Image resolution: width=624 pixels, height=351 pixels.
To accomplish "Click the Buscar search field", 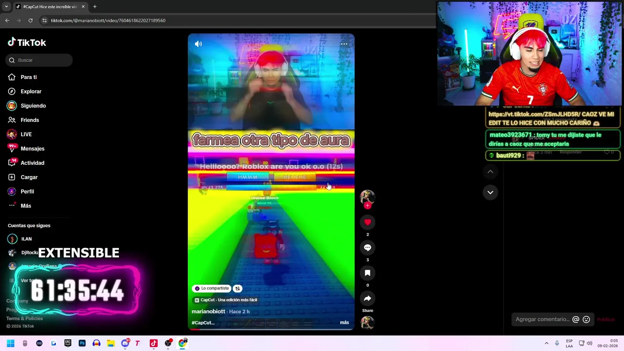I will 40,60.
